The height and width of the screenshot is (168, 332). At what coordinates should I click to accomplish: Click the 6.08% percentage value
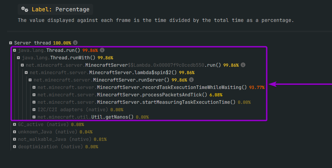pos(216,95)
